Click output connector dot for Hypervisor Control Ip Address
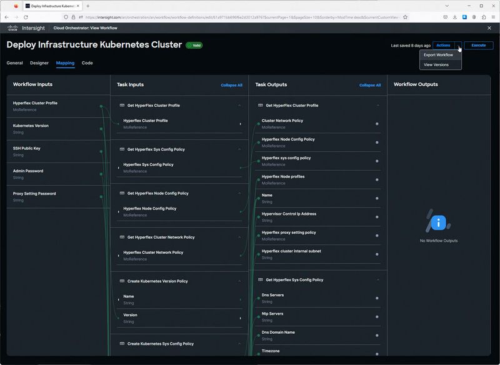Screen dimensions: 500x365 click(377, 217)
